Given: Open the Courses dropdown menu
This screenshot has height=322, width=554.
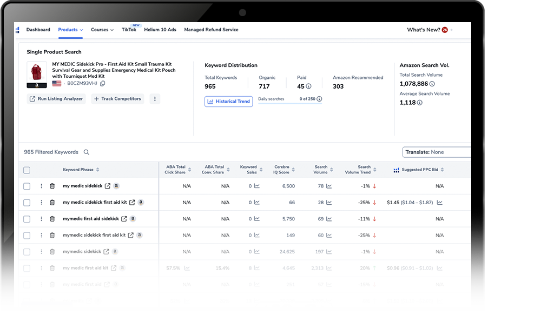Looking at the screenshot, I should pos(102,30).
